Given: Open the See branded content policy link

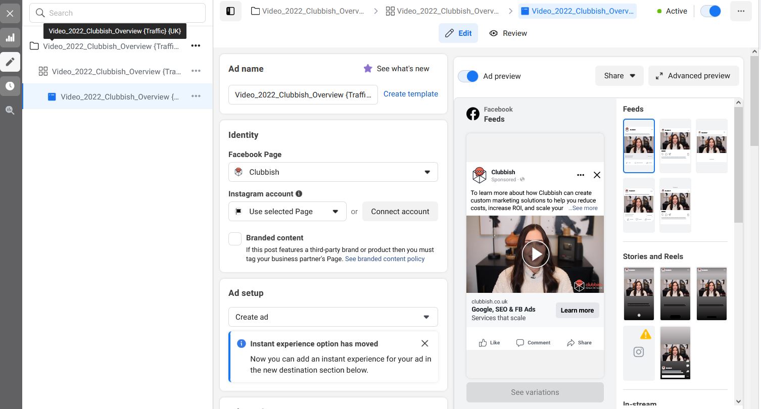Looking at the screenshot, I should tap(385, 259).
